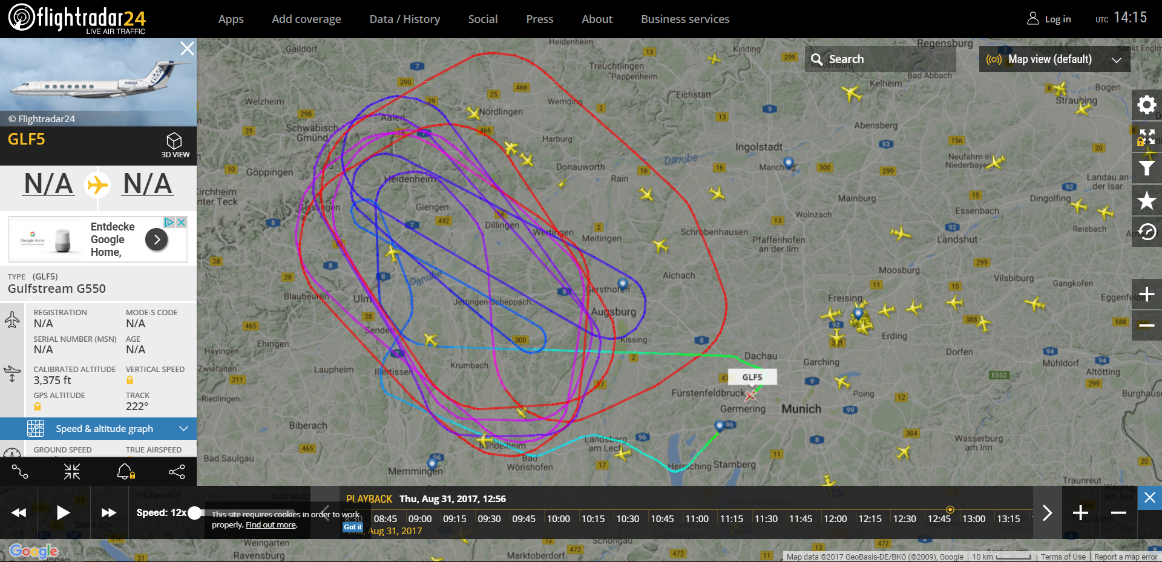Click the origin airport N/A link
Image resolution: width=1162 pixels, height=562 pixels.
click(x=49, y=184)
